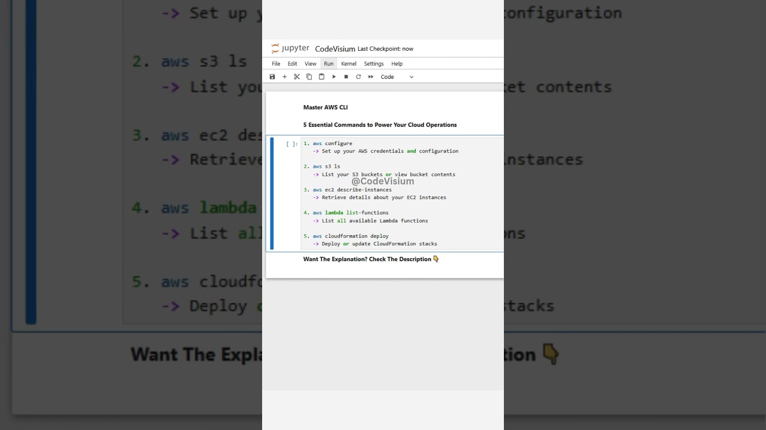This screenshot has height=430, width=766.
Task: Open the Settings menu
Action: pos(373,63)
